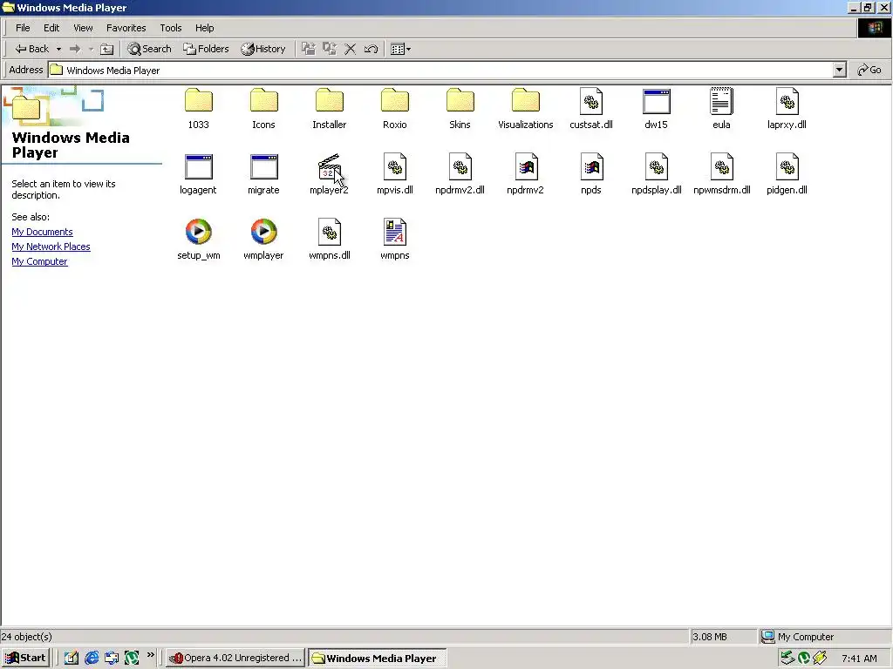893x669 pixels.
Task: Click the Back button
Action: click(32, 49)
